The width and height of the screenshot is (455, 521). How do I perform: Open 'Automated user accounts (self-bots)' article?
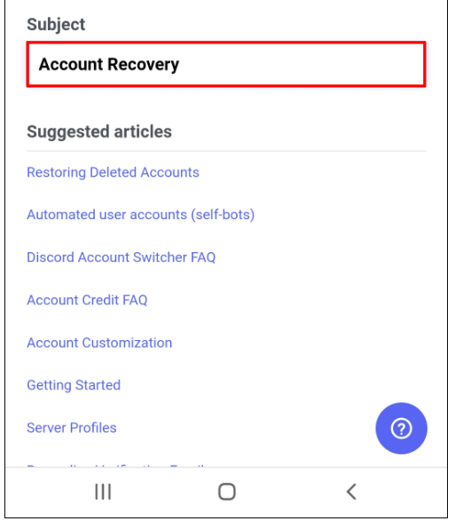pyautogui.click(x=141, y=215)
